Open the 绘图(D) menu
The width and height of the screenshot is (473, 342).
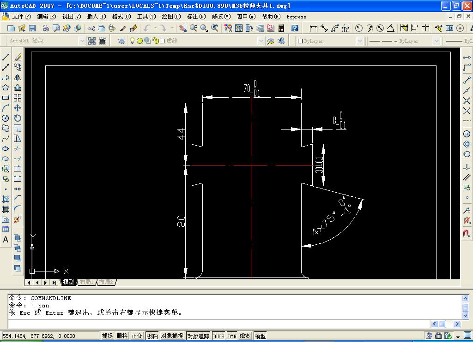(171, 17)
